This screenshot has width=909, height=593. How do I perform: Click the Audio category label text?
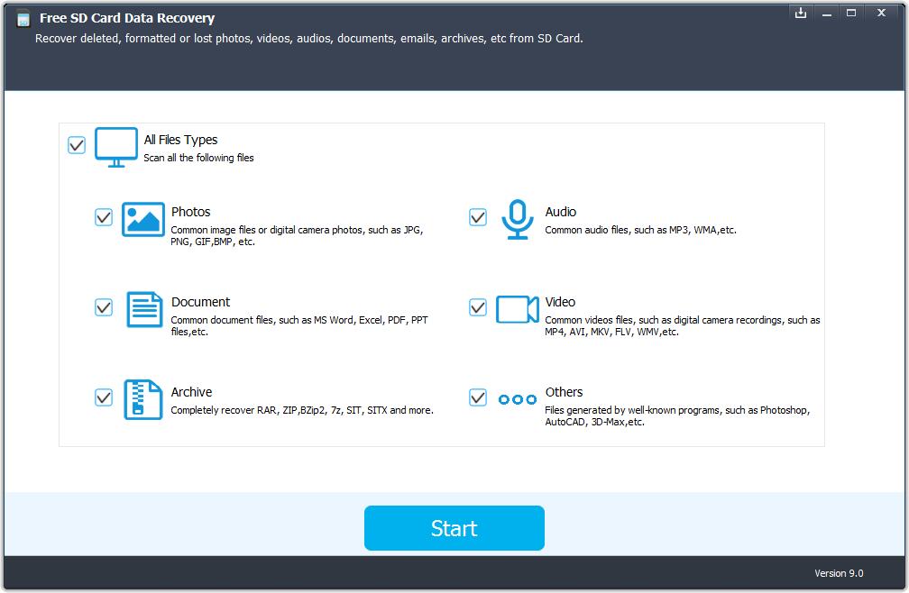point(560,212)
